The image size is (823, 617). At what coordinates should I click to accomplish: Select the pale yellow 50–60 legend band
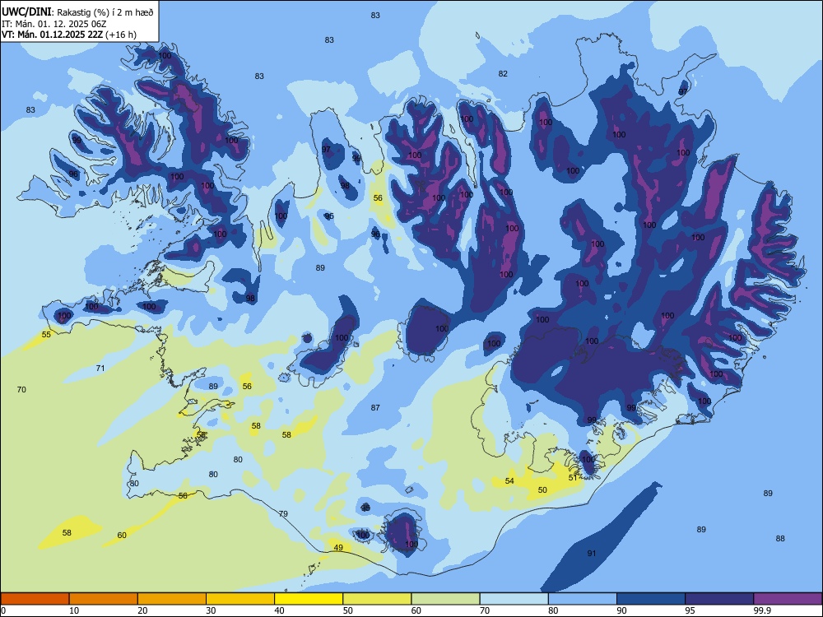click(378, 599)
